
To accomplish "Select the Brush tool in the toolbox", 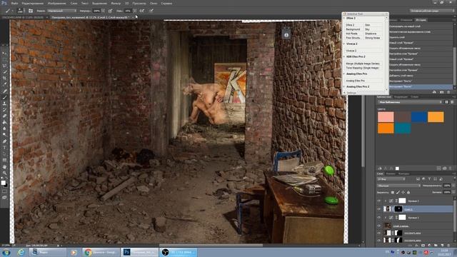I will tap(5, 97).
